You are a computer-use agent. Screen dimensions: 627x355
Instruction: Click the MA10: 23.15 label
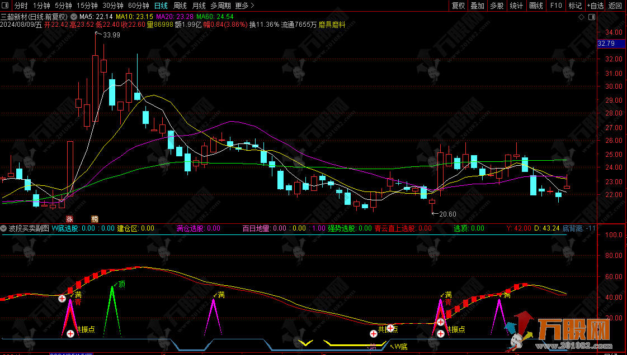pyautogui.click(x=134, y=17)
